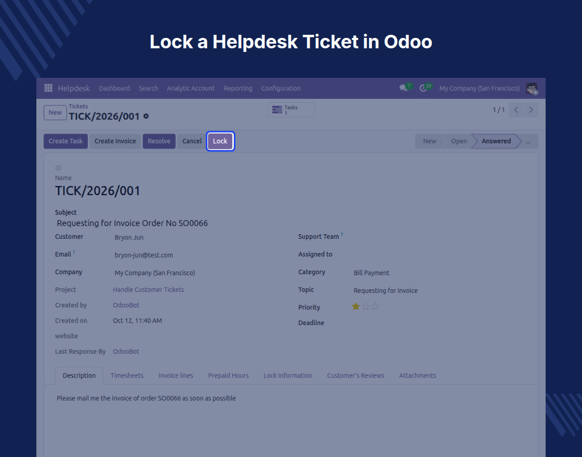
Task: Open the Configuration menu
Action: pyautogui.click(x=281, y=88)
